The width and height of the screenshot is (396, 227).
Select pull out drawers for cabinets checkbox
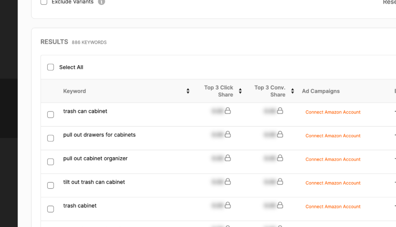(51, 138)
